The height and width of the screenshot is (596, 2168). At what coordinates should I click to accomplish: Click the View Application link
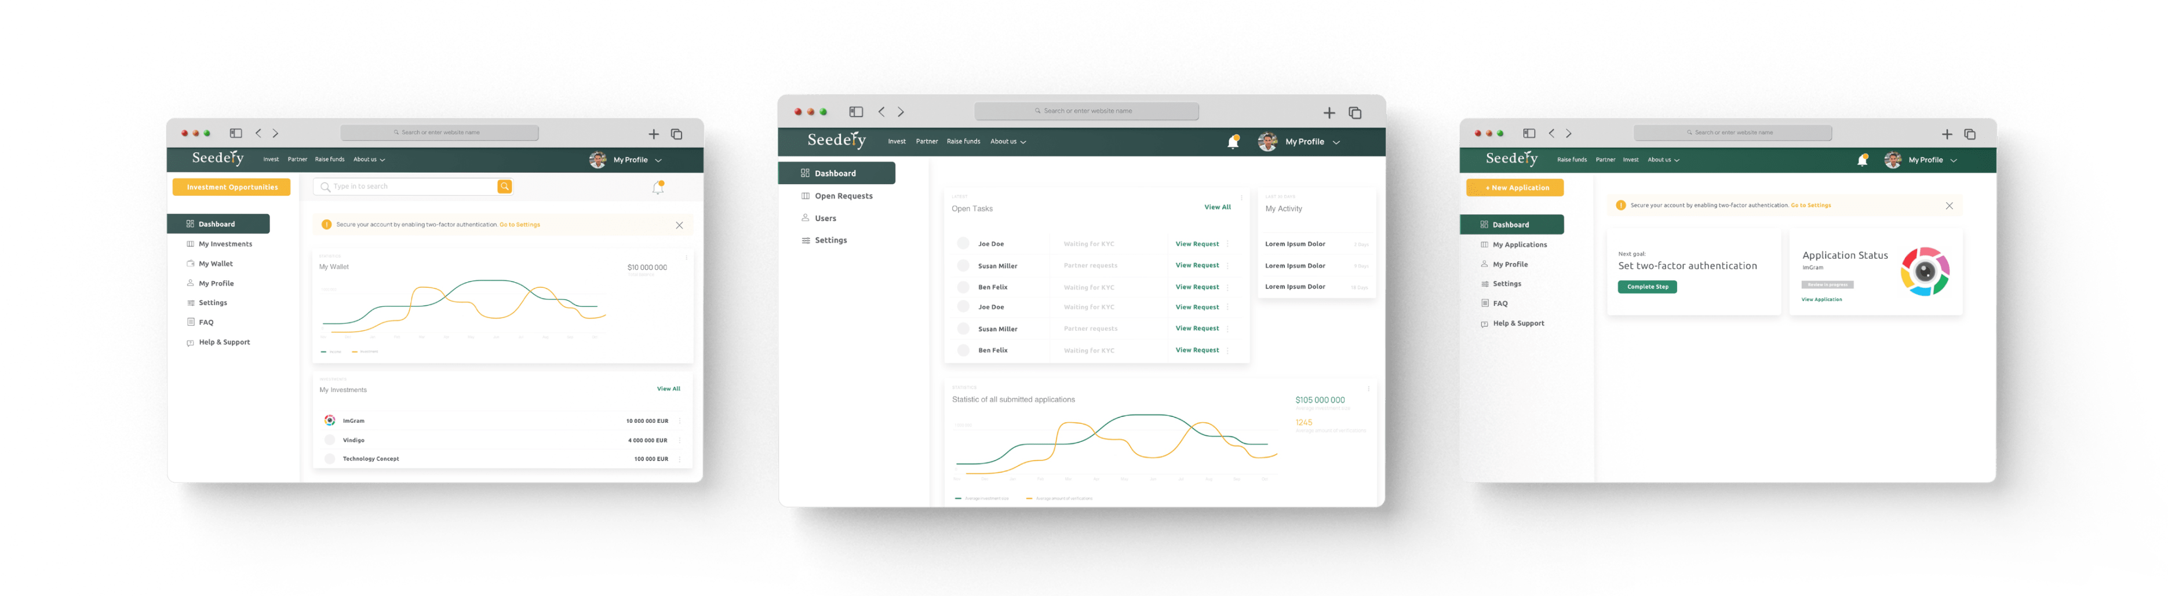pyautogui.click(x=1821, y=299)
